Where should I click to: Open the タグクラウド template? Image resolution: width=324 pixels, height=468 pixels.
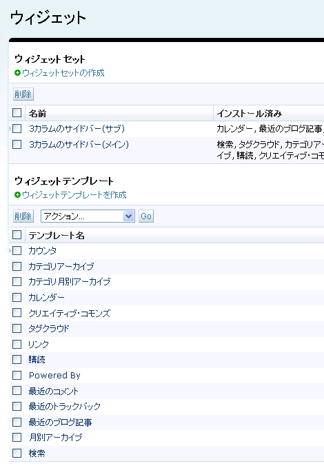click(49, 329)
